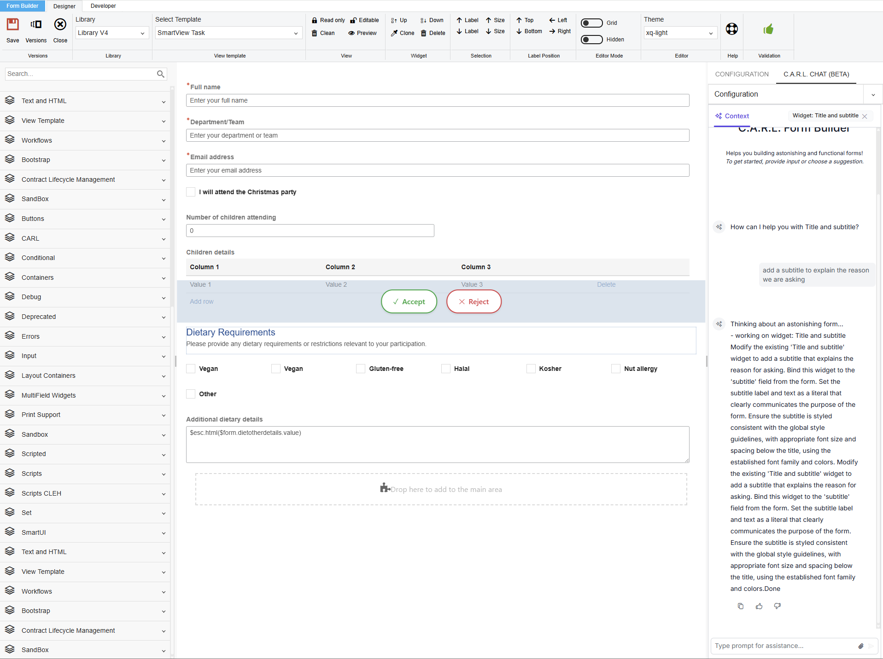The width and height of the screenshot is (883, 659).
Task: Click the attachment paperclip in prompt box
Action: tap(860, 646)
